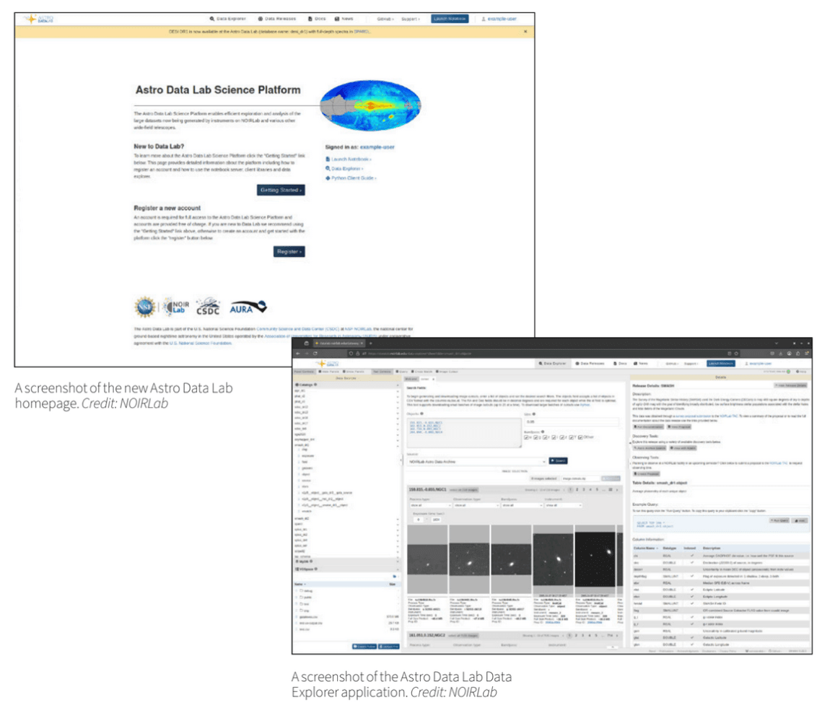
Task: Open News in the homepage navigation bar
Action: [344, 19]
